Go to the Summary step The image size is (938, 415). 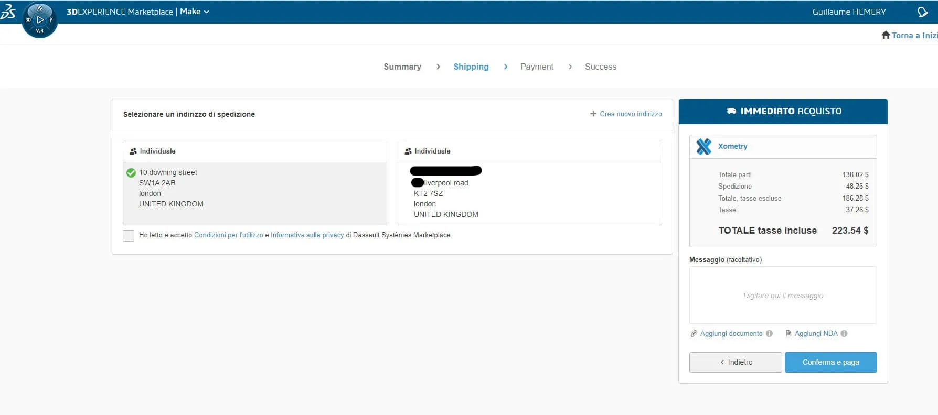pyautogui.click(x=402, y=67)
